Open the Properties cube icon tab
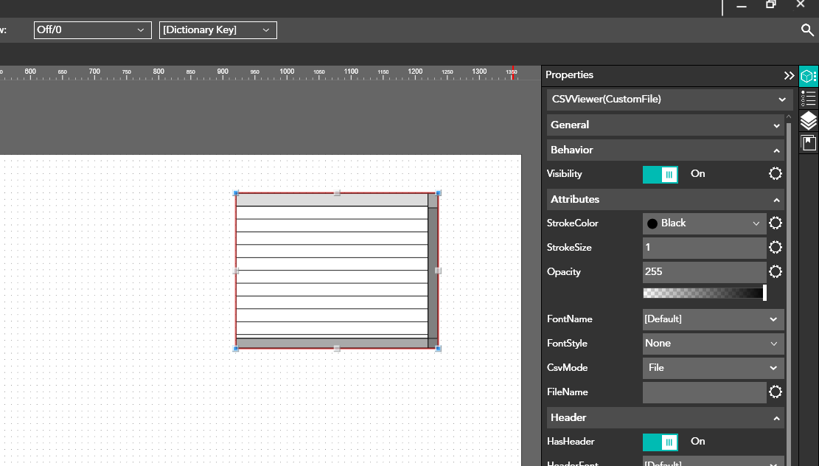This screenshot has height=466, width=819. [x=809, y=76]
